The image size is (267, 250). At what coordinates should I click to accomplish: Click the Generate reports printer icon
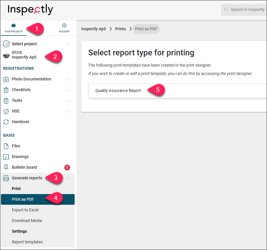6,178
